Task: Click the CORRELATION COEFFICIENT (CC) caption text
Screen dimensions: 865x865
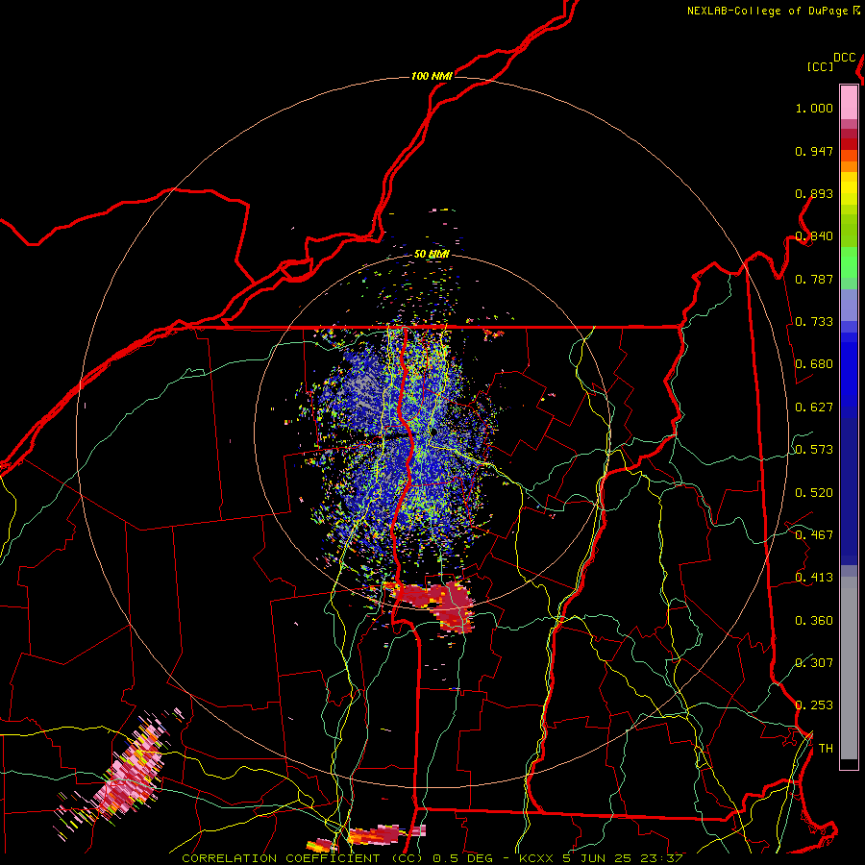Action: [x=303, y=858]
